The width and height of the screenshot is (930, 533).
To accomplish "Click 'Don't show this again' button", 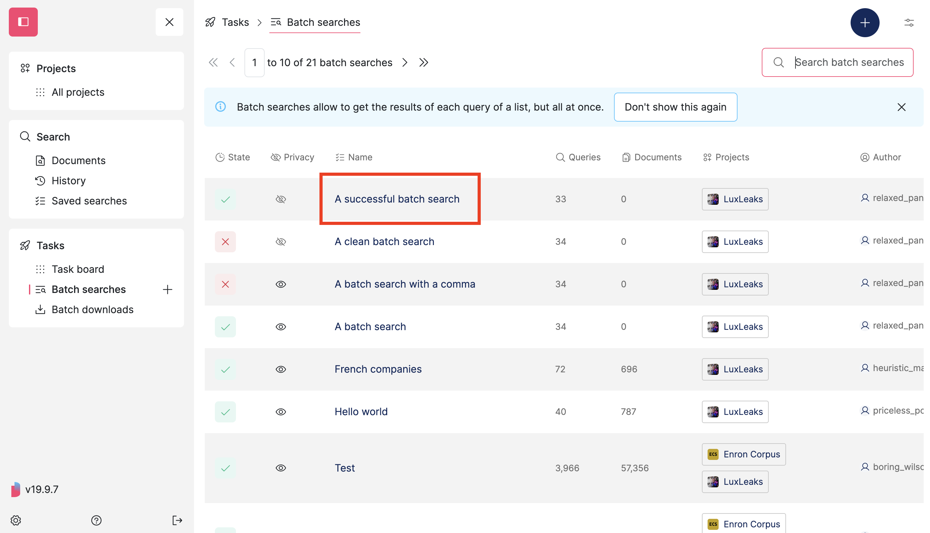I will pos(675,107).
